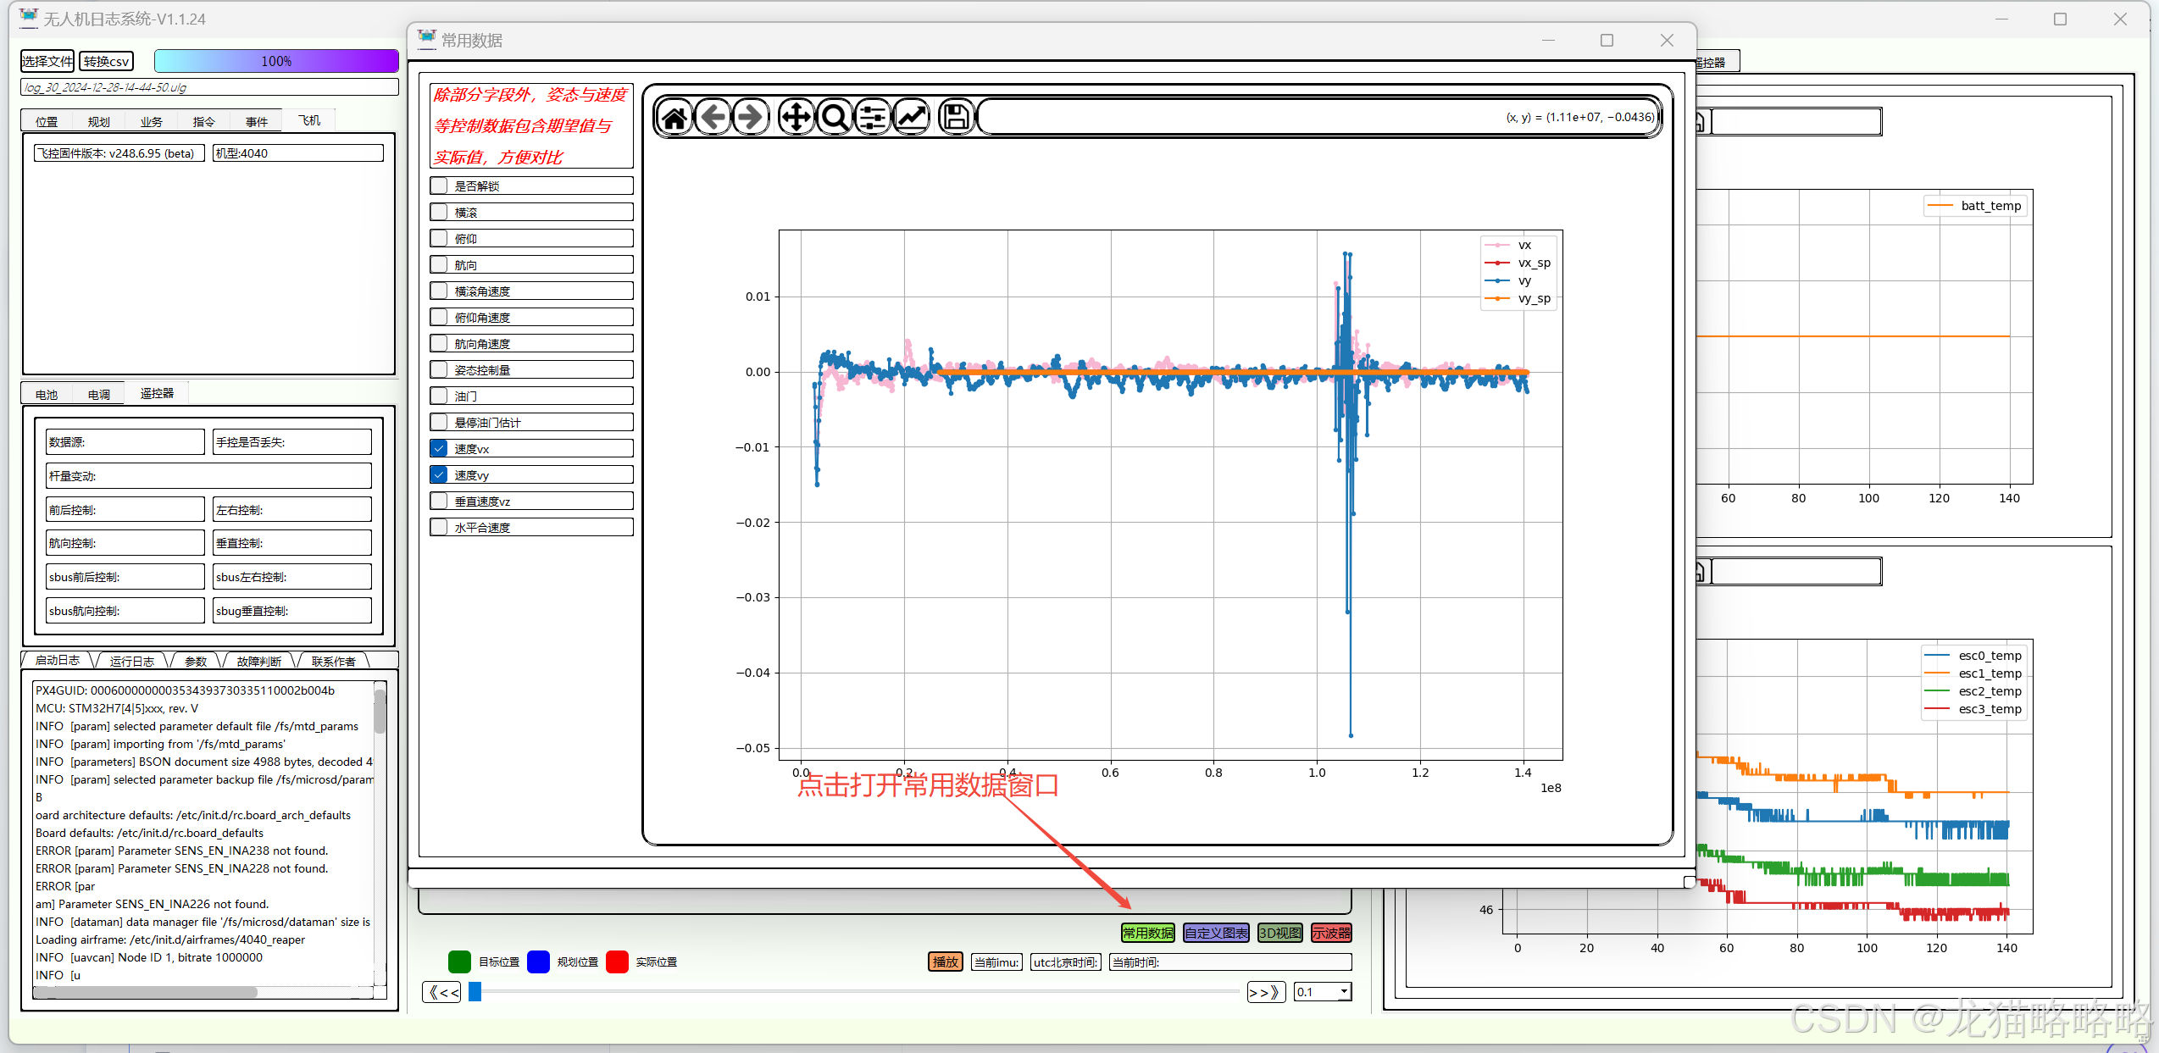Click the blue 规划位置 color swatch
Viewport: 2159px width, 1053px height.
539,962
